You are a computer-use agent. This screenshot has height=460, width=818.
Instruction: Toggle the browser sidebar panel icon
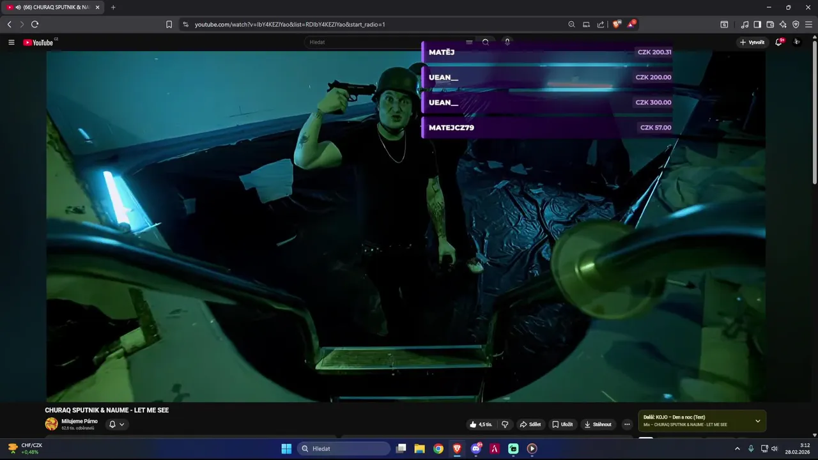coord(757,24)
